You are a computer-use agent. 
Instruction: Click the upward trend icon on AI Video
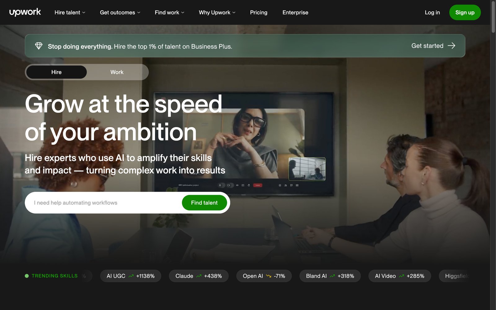(401, 276)
